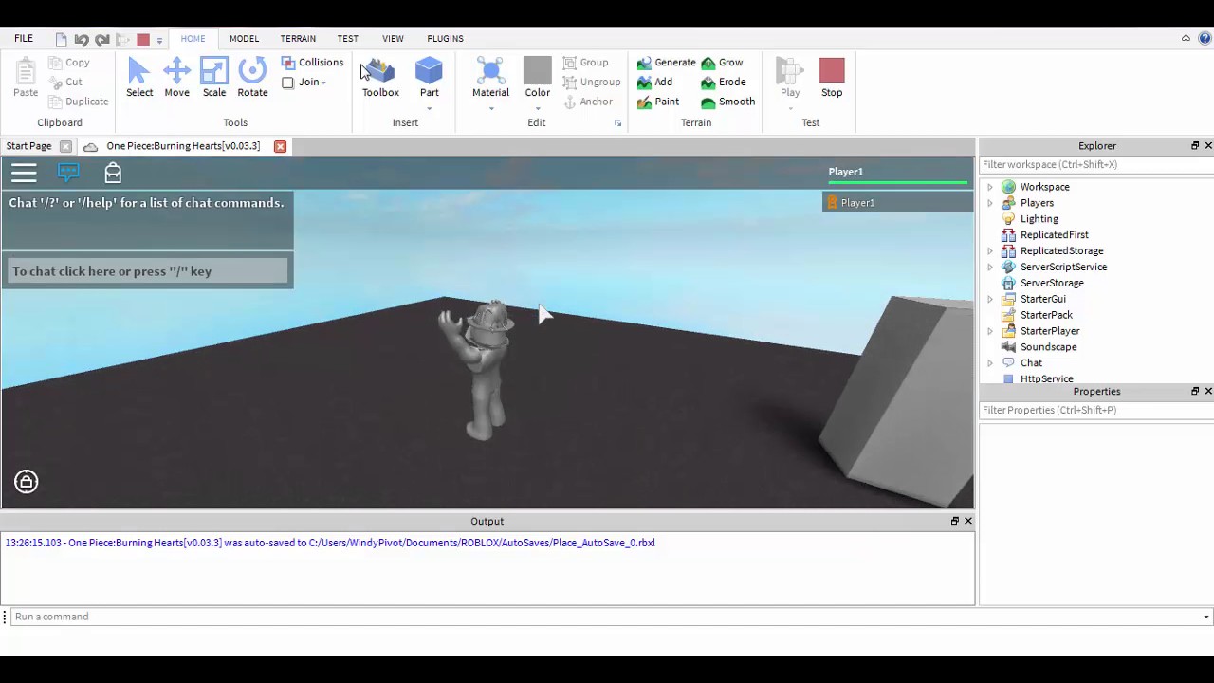Image resolution: width=1214 pixels, height=683 pixels.
Task: Open the Color dropdown arrow
Action: [537, 108]
